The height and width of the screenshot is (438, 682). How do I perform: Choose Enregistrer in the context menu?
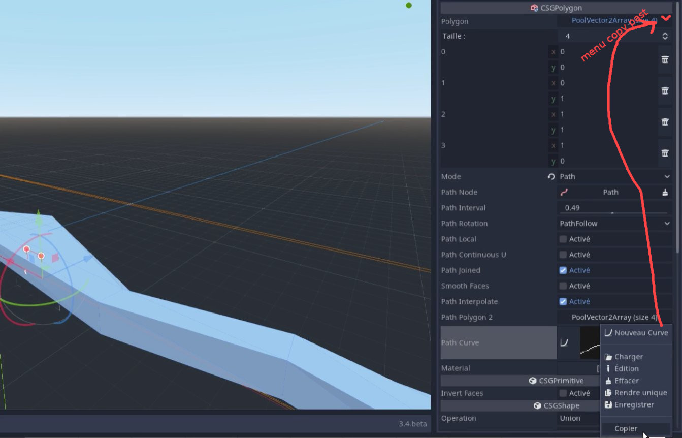[636, 405]
